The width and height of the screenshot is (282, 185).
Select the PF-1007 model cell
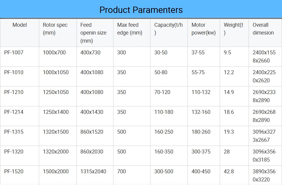coord(14,53)
